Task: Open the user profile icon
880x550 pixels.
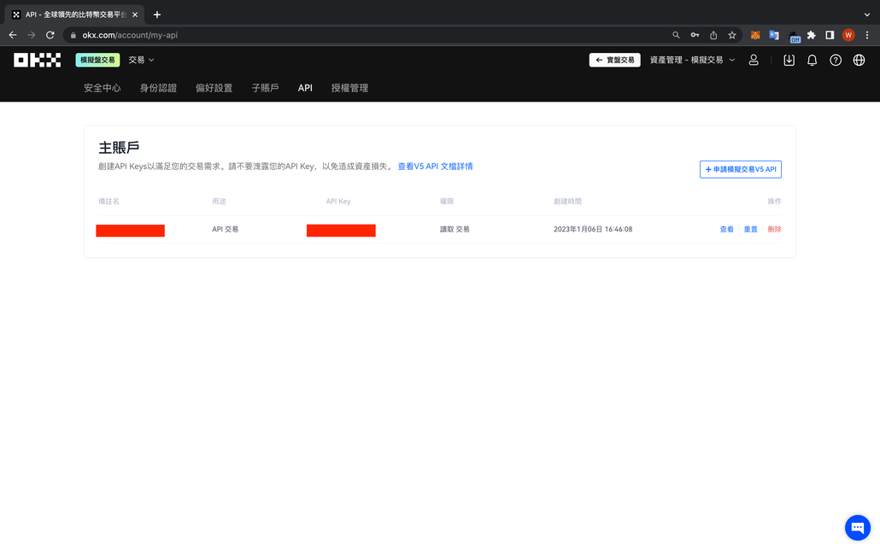Action: click(754, 60)
